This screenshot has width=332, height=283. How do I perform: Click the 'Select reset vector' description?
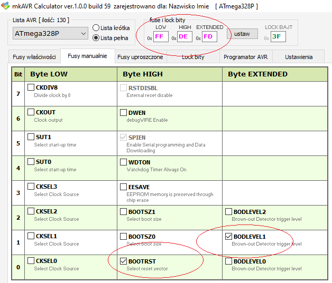point(147,269)
